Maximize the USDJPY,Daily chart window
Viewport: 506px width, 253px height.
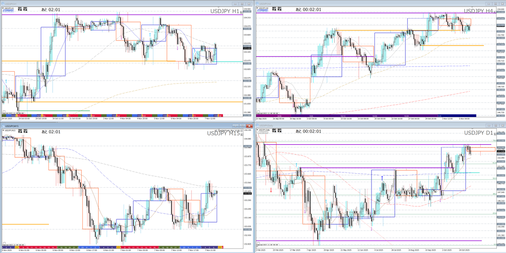click(x=495, y=126)
